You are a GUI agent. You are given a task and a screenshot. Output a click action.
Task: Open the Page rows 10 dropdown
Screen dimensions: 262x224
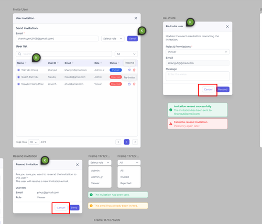[x=34, y=142]
